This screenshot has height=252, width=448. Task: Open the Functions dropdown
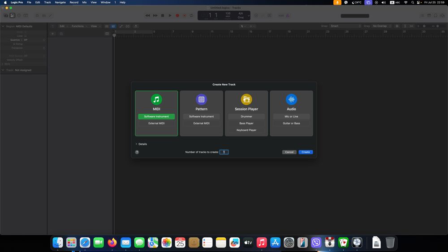tap(79, 26)
